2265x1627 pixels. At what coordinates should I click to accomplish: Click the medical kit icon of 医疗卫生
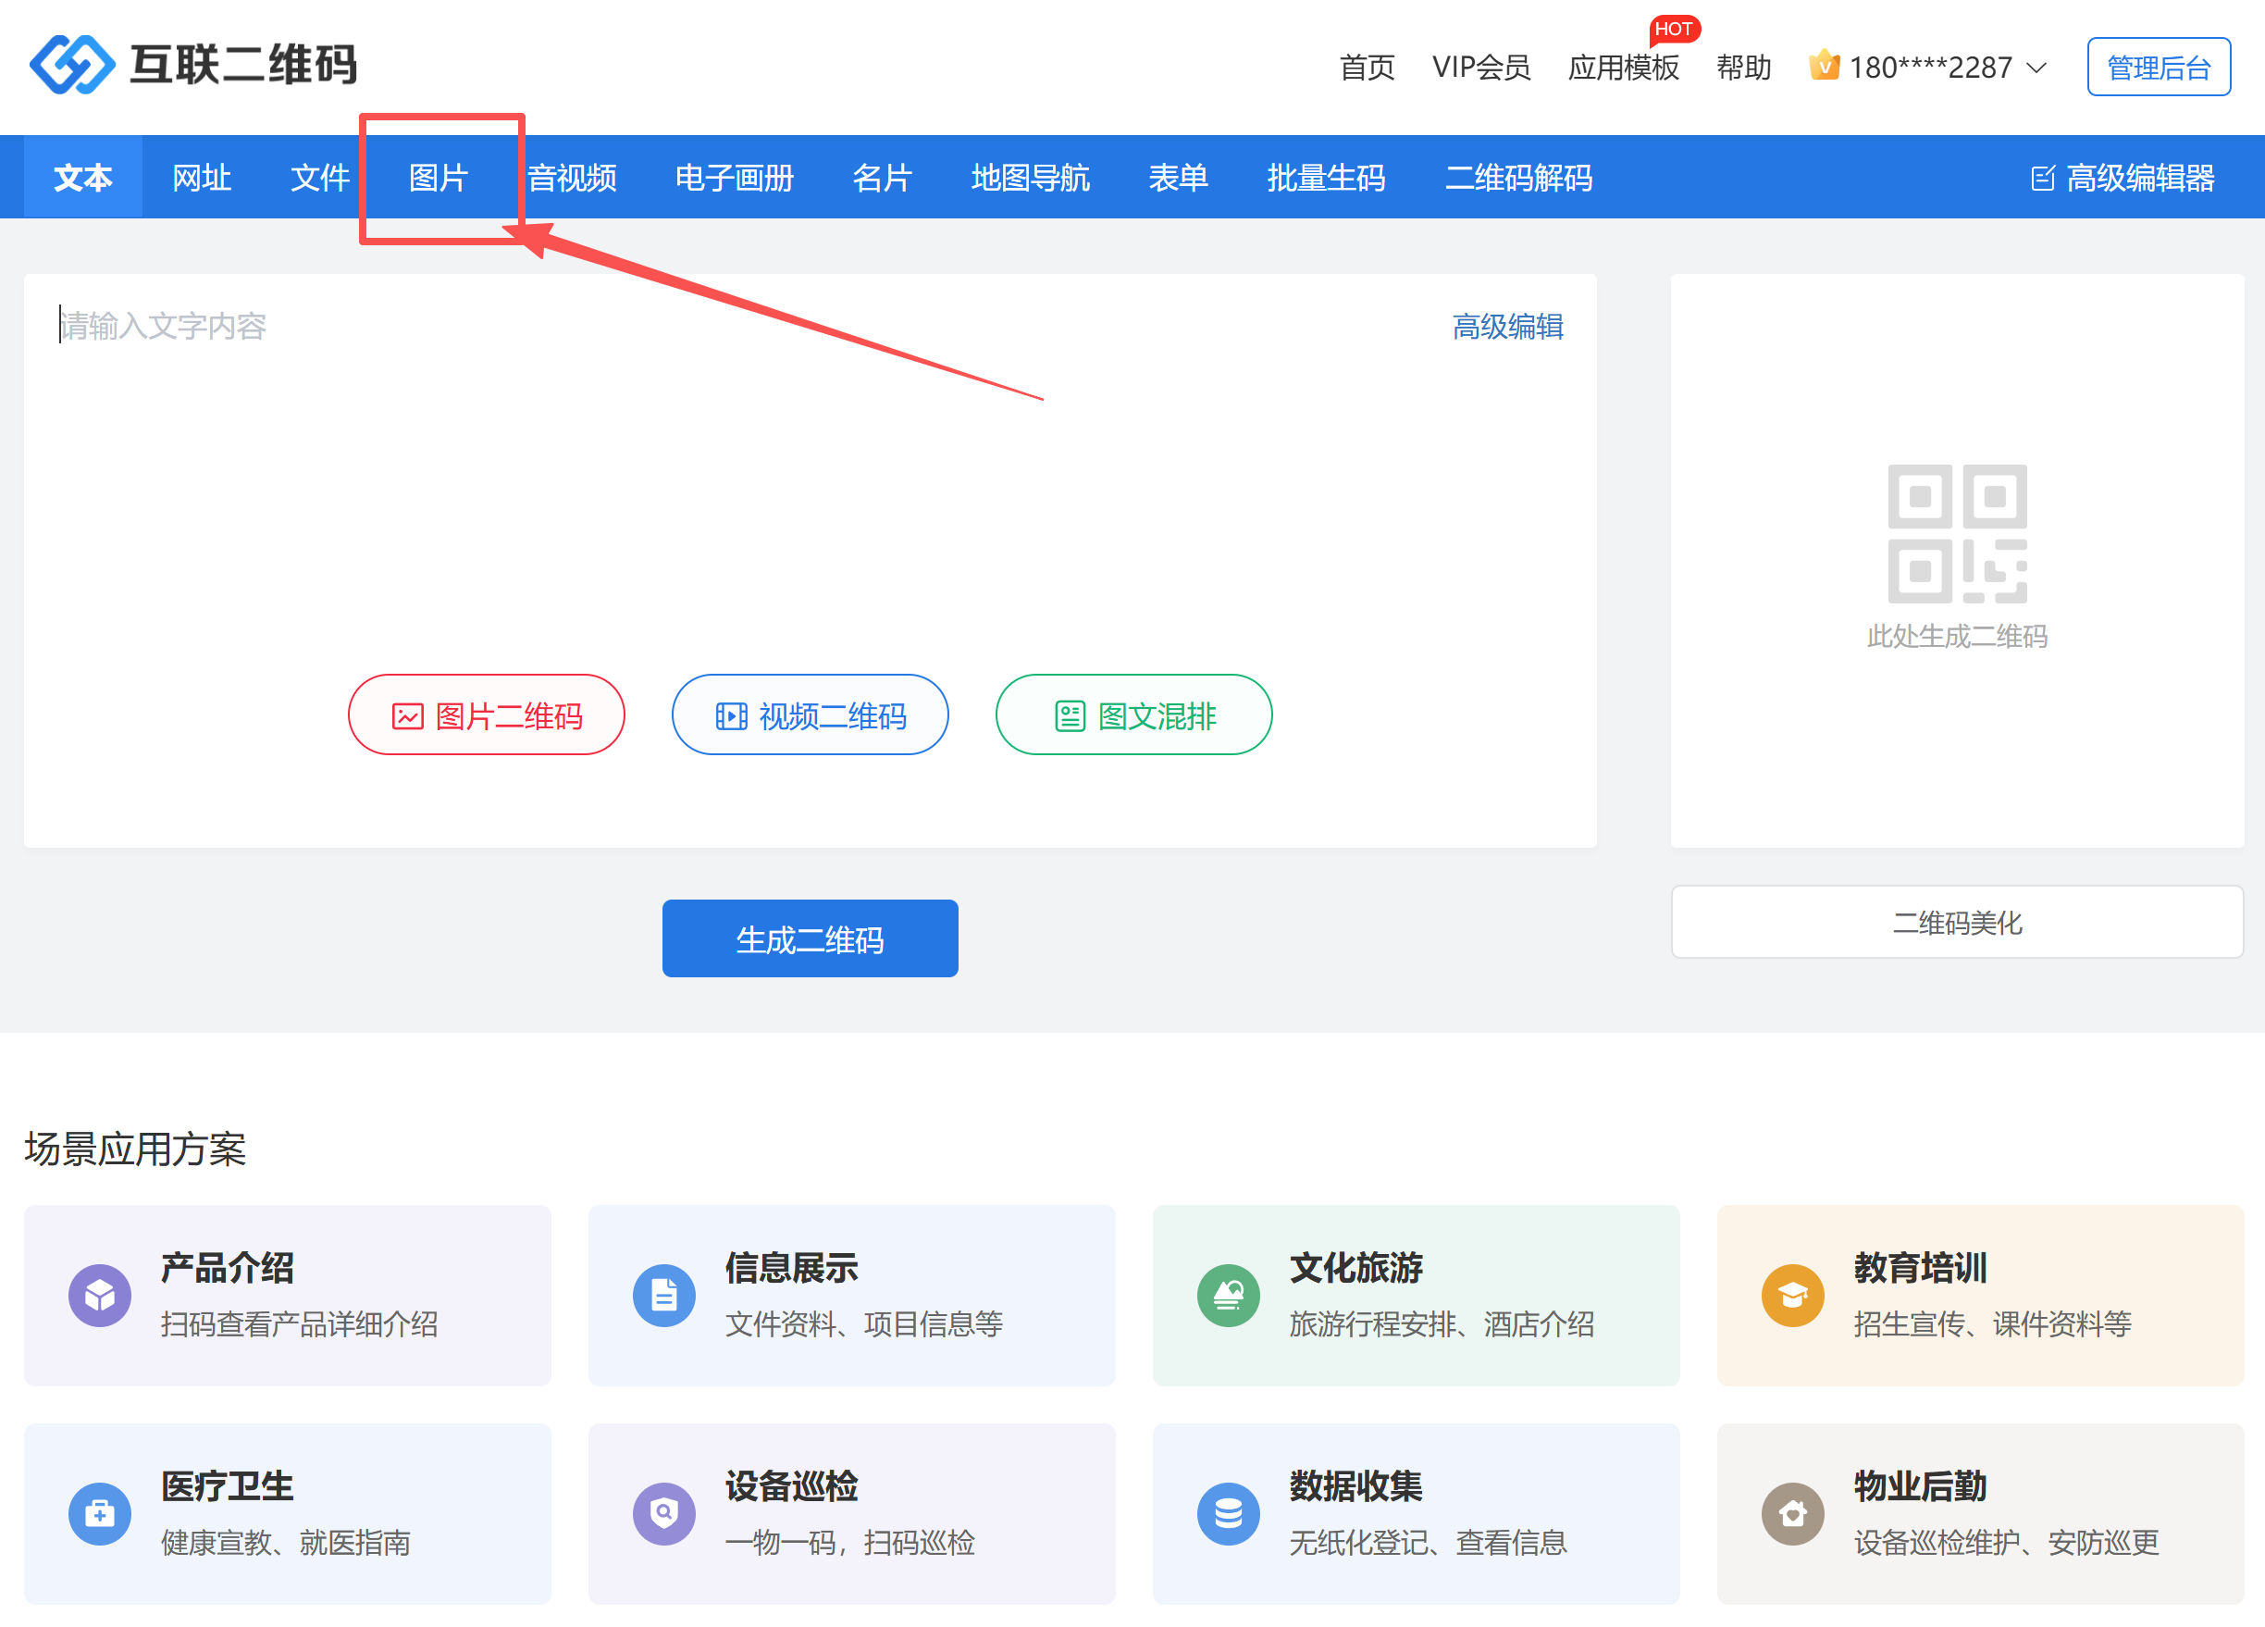tap(100, 1513)
